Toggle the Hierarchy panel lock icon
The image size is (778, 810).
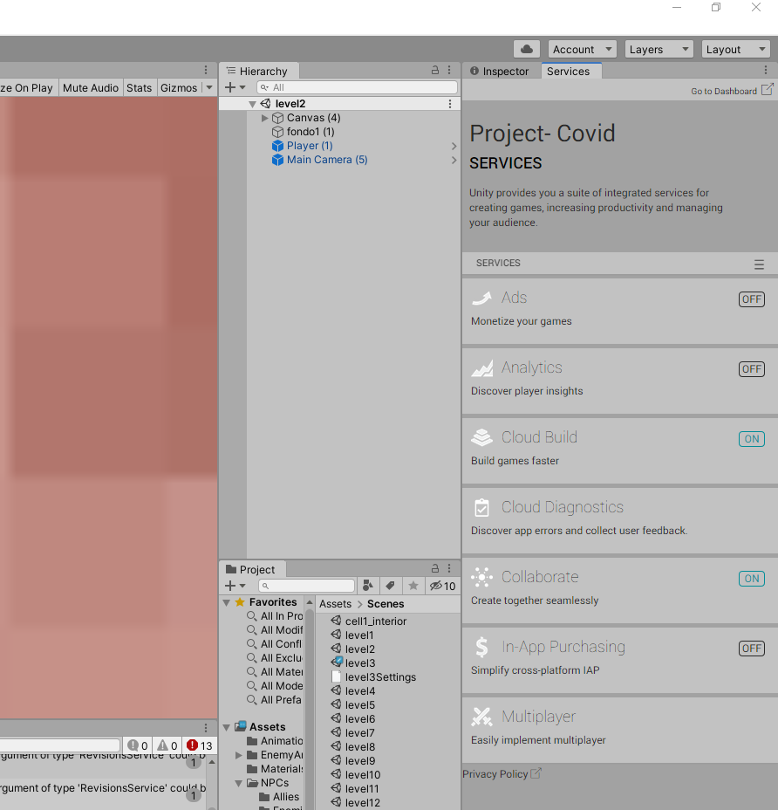point(435,70)
